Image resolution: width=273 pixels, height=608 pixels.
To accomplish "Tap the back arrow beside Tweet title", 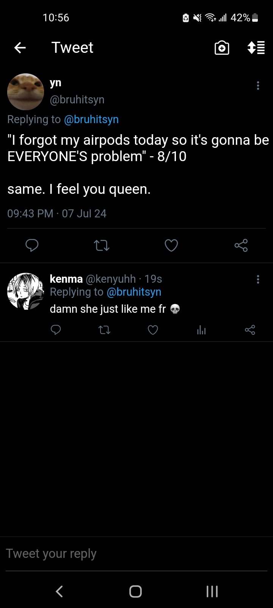I will (20, 47).
